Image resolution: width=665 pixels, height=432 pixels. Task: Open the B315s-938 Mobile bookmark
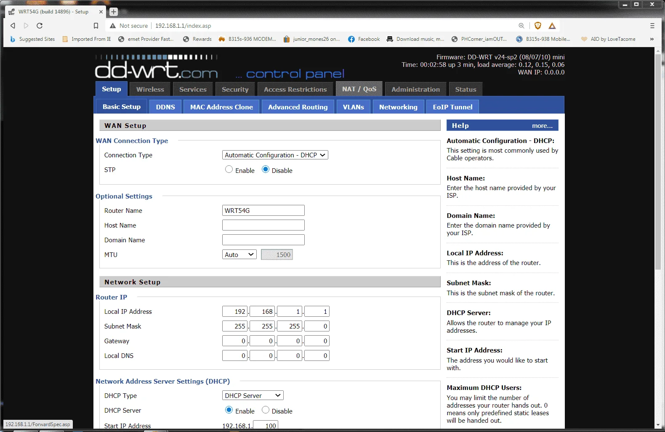pos(543,39)
